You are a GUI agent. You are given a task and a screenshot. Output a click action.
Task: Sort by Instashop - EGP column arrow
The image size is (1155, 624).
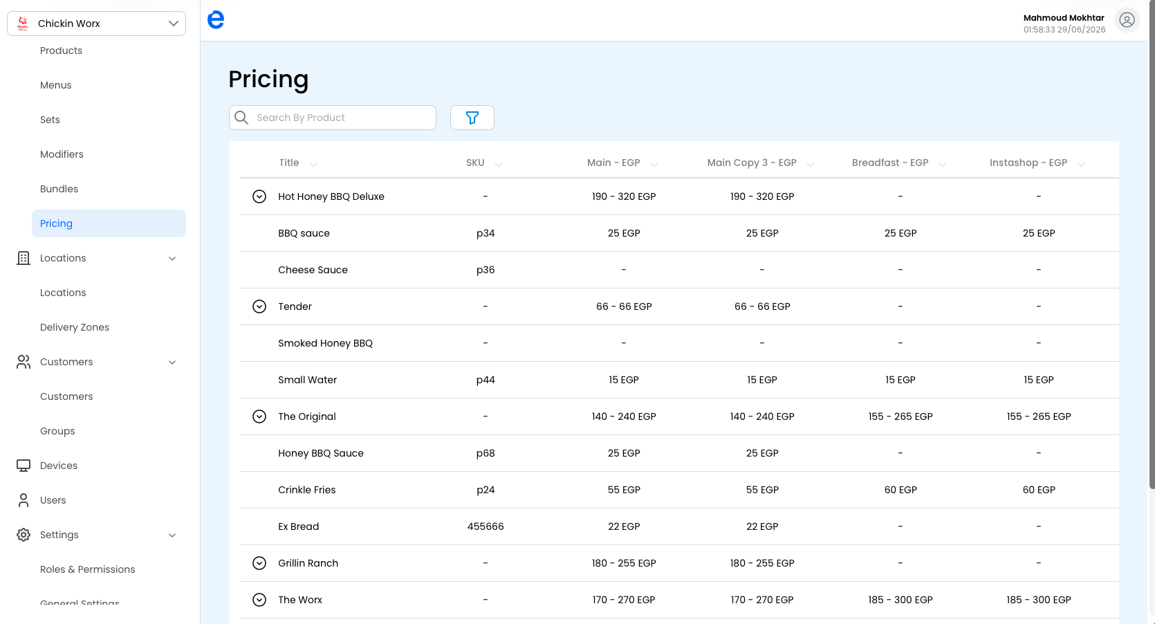coord(1081,164)
